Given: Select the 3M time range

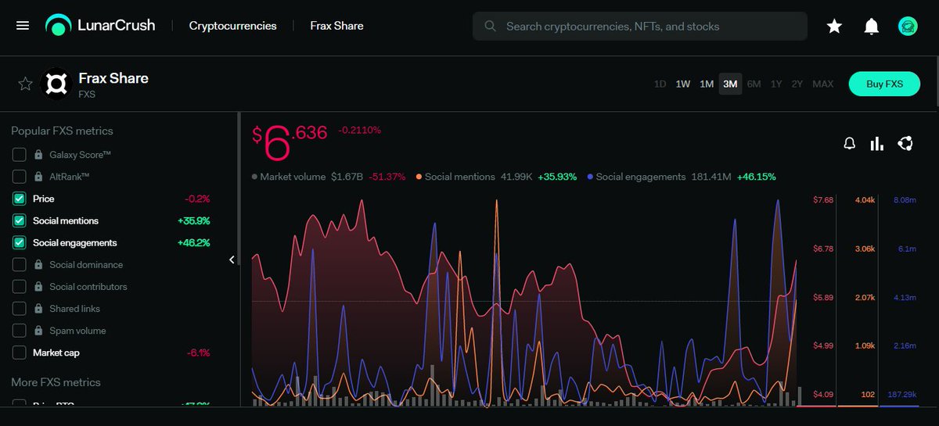Looking at the screenshot, I should [x=730, y=84].
